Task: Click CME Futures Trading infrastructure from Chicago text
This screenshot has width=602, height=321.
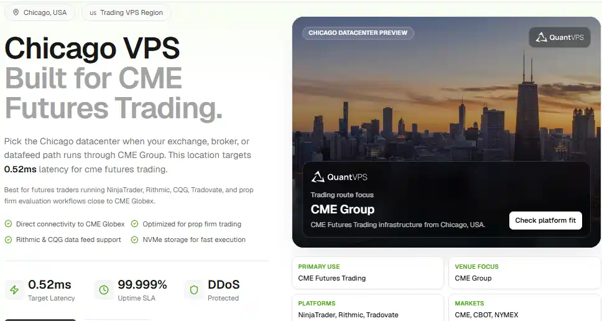Action: (x=398, y=225)
